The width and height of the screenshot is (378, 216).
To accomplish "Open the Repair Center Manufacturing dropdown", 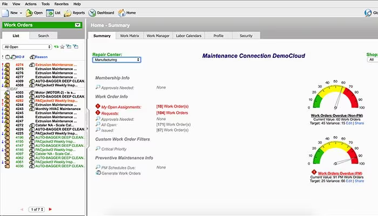I will [x=117, y=60].
